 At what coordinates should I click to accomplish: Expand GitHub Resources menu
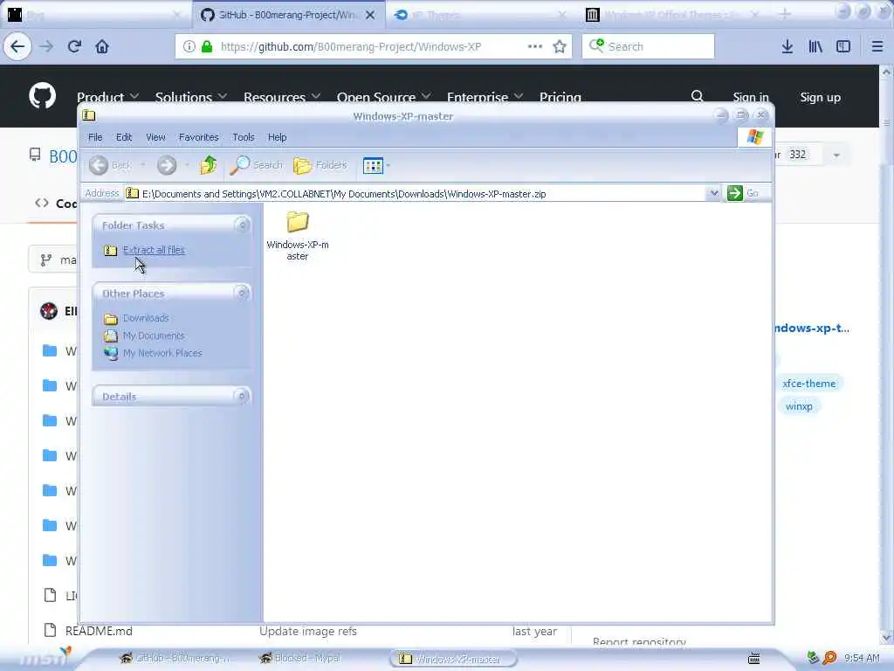point(282,98)
